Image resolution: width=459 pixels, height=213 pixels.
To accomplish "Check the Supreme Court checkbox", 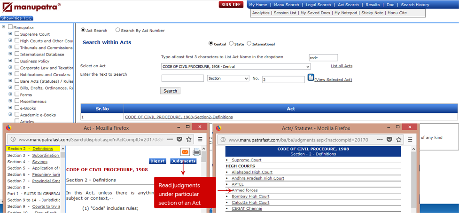I will pyautogui.click(x=17, y=34).
